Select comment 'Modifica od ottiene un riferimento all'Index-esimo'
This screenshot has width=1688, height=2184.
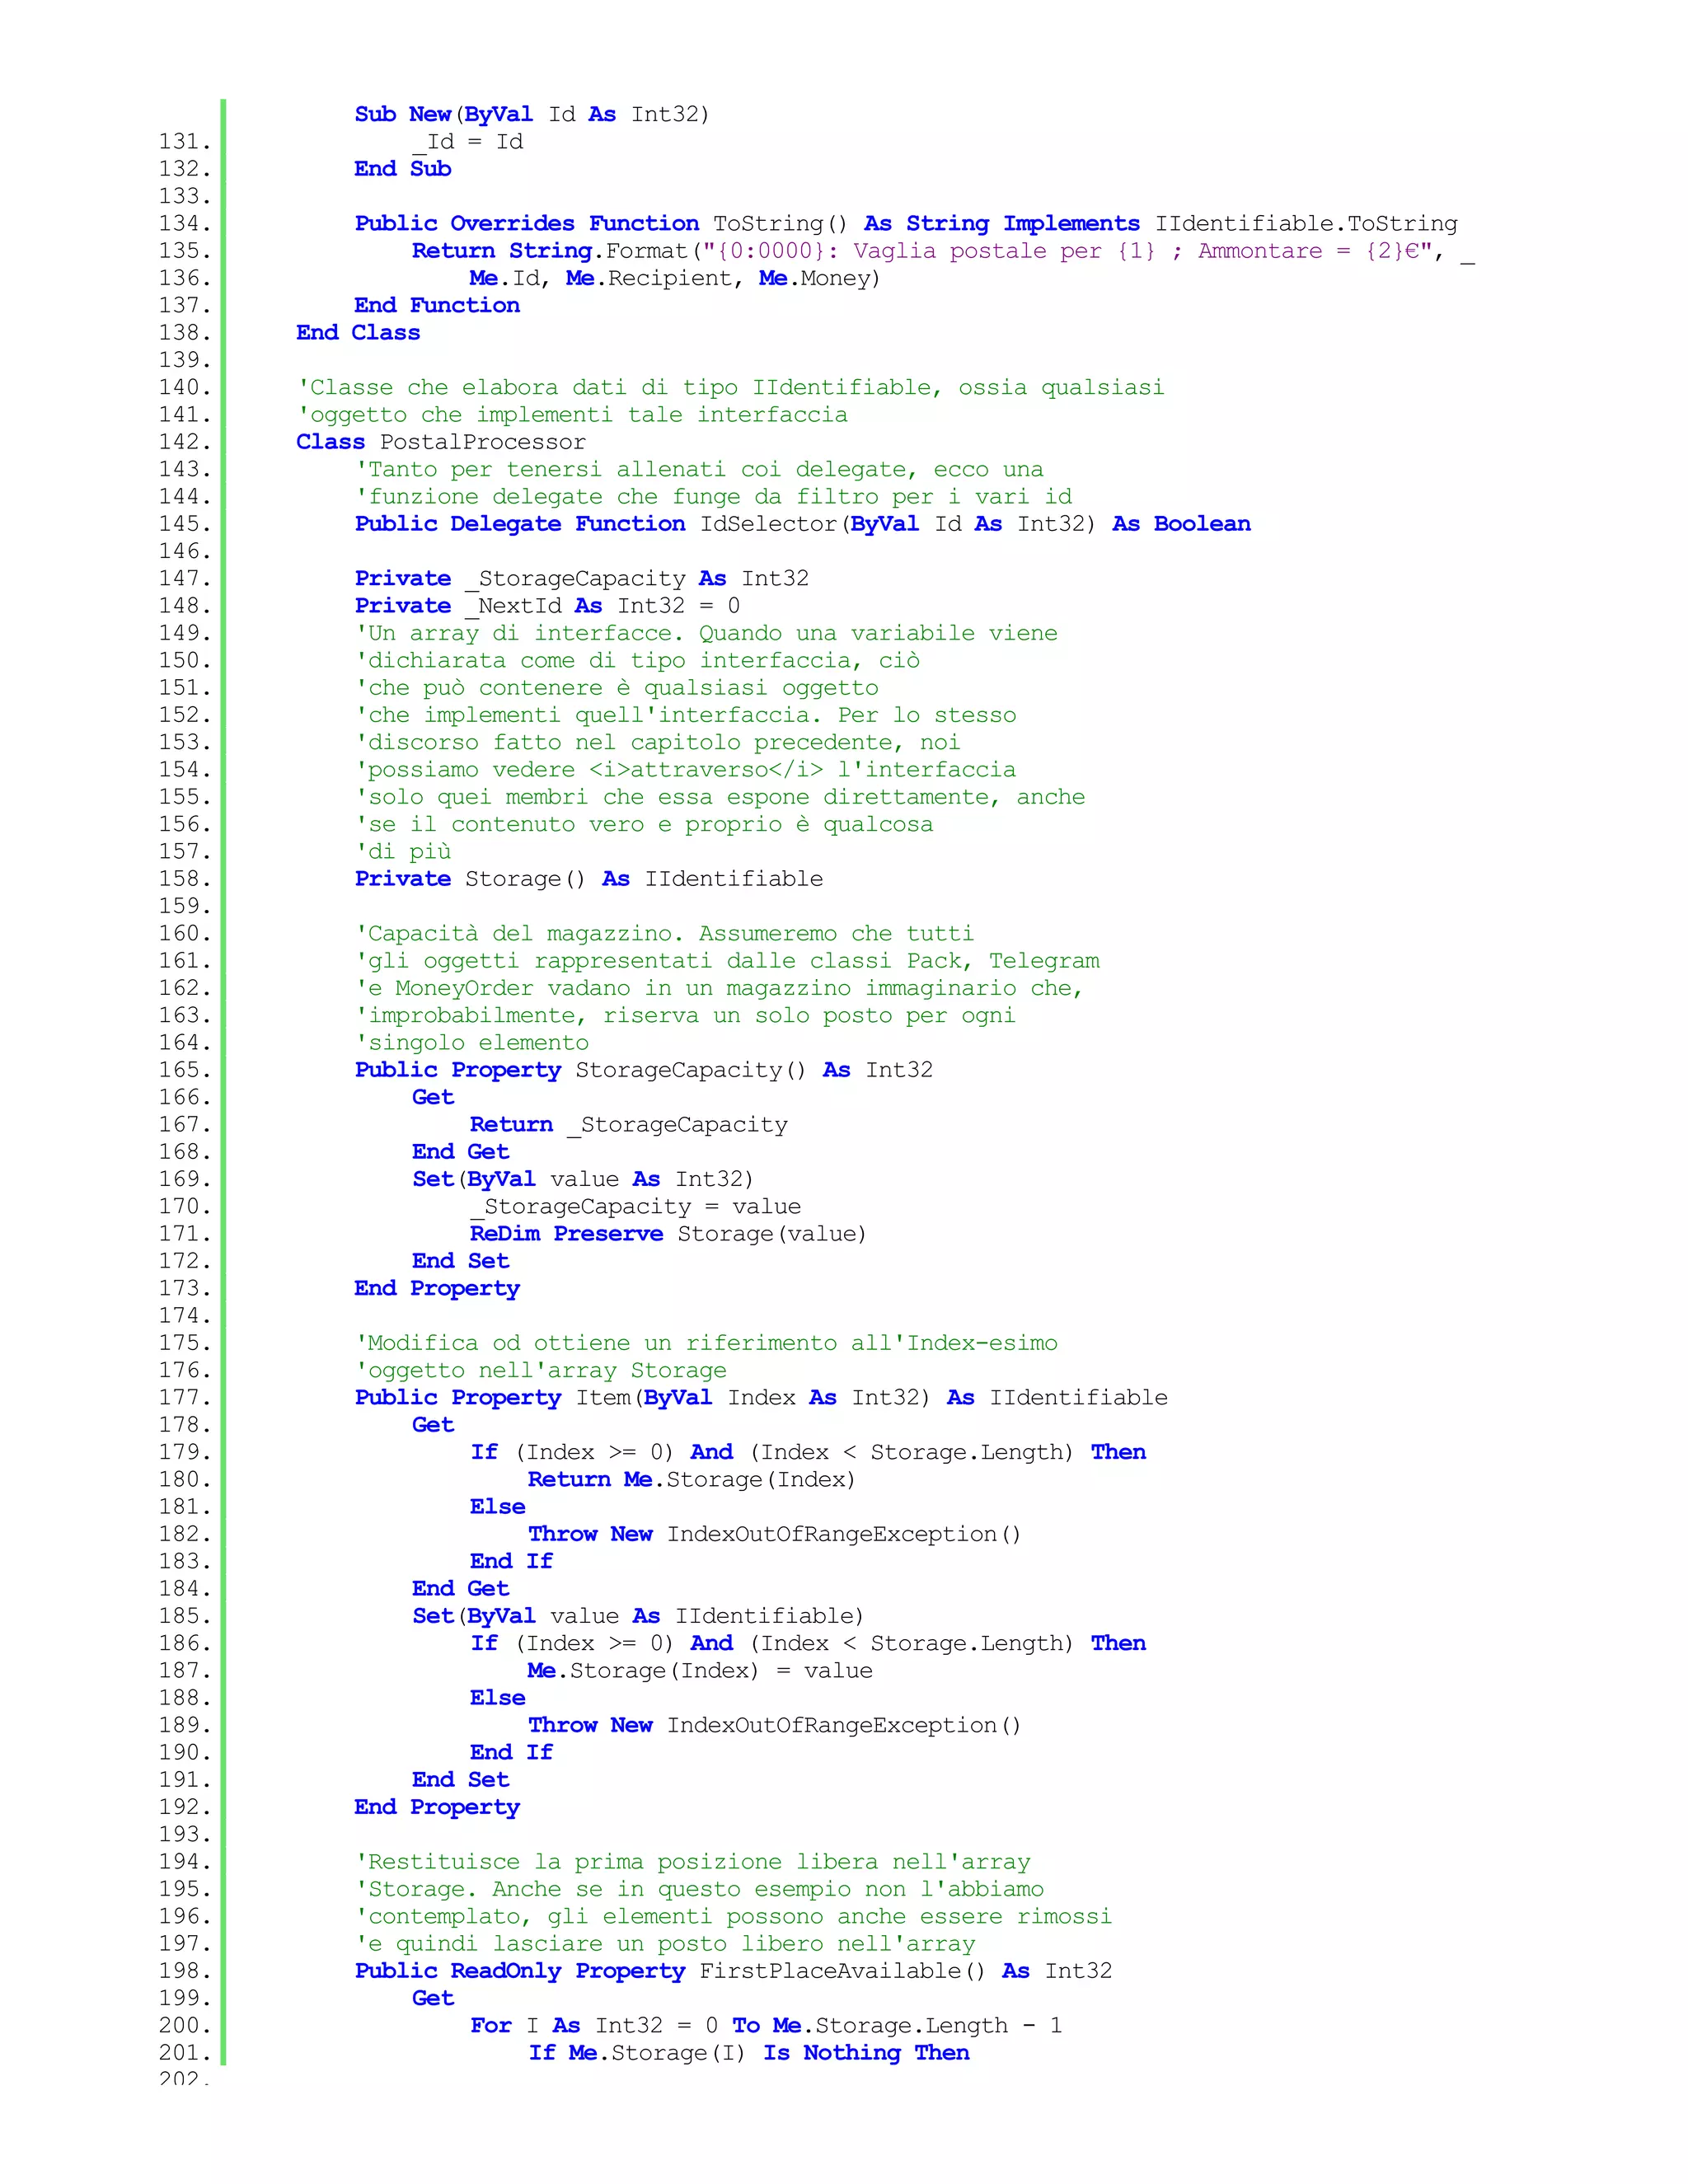706,1342
